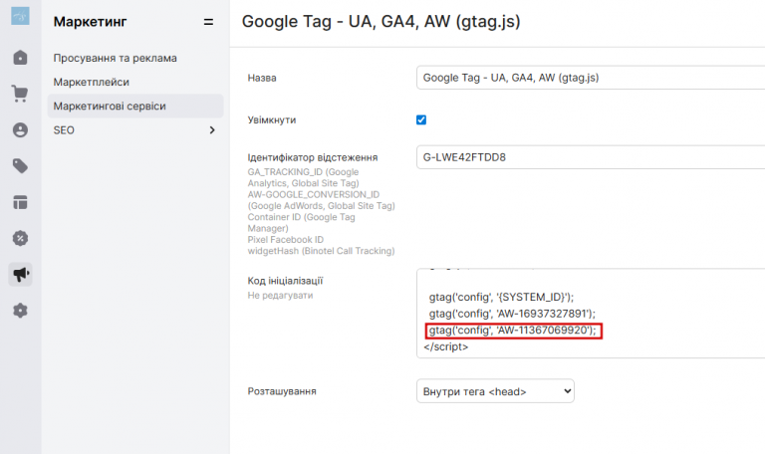Image resolution: width=765 pixels, height=454 pixels.
Task: Click the Google Tag page title
Action: 382,22
